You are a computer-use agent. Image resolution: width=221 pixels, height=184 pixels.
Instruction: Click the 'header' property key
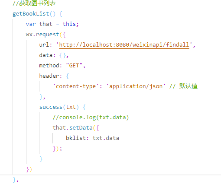(x=49, y=76)
